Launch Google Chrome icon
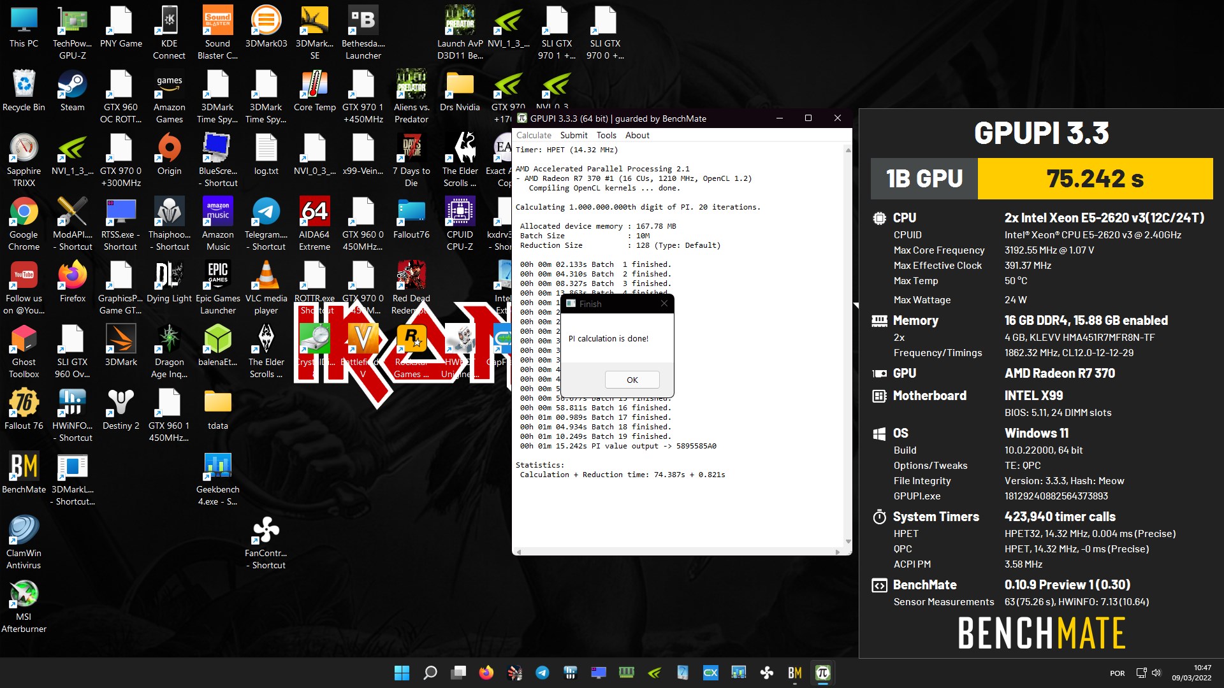The width and height of the screenshot is (1224, 688). pyautogui.click(x=24, y=224)
